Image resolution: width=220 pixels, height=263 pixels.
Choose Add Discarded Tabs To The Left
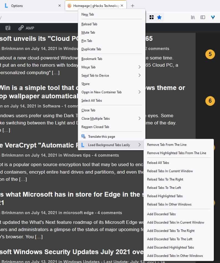point(179,239)
